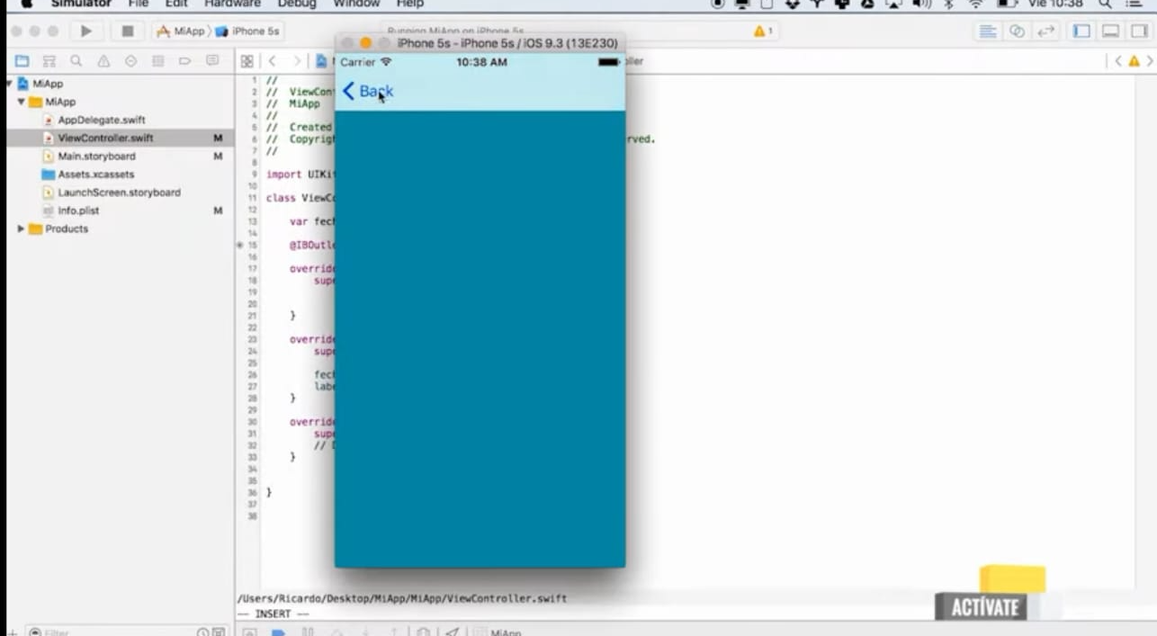
Task: Open Assets.xcassets in the navigator
Action: pos(95,174)
